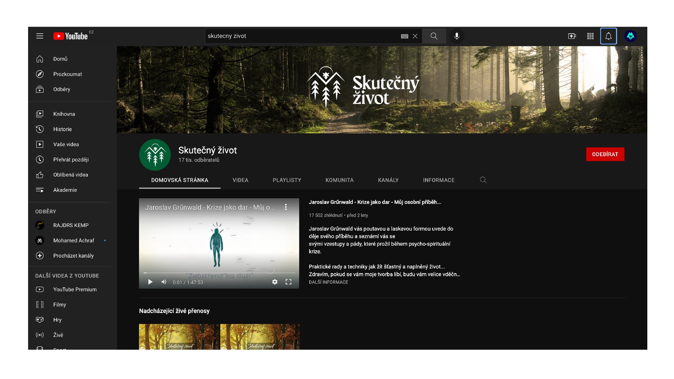This screenshot has width=674, height=379.
Task: Open the on-screen keyboard icon in search
Action: tap(404, 36)
